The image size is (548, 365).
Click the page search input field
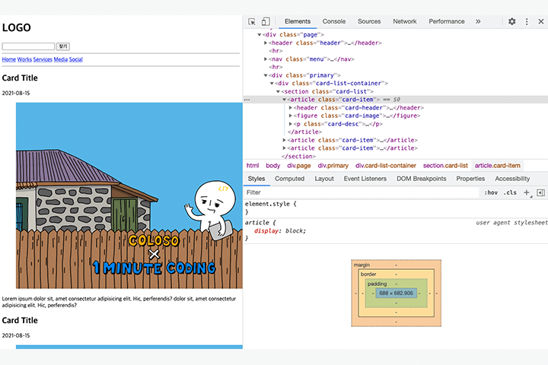28,46
